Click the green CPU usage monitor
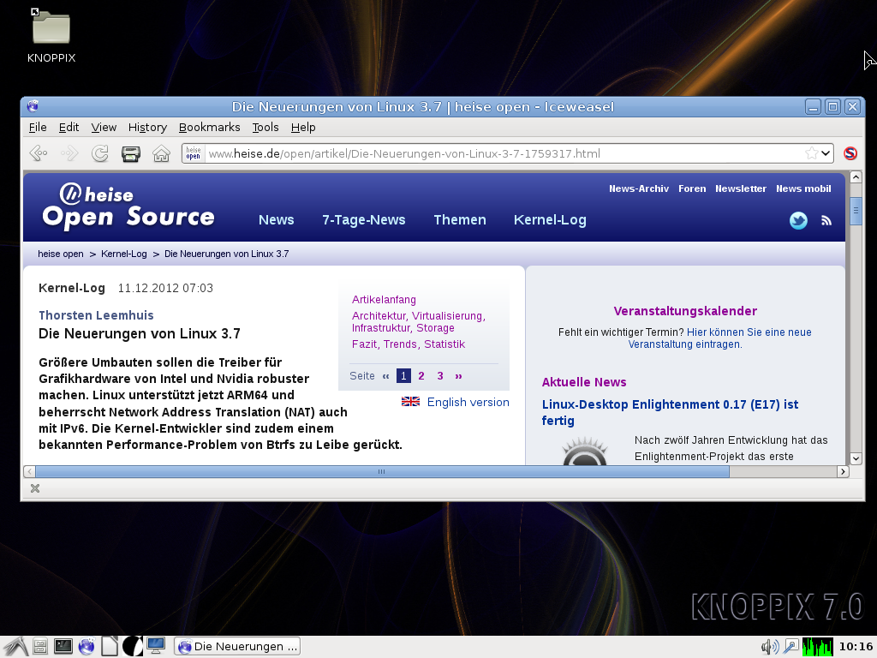Viewport: 877px width, 658px height. (x=817, y=648)
